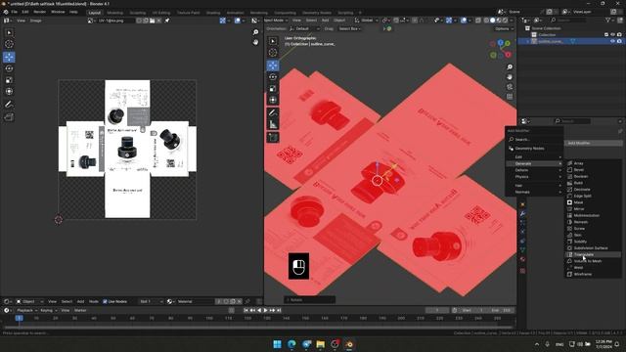Viewport: 626px width, 352px height.
Task: Open the Playback dropdown in timeline
Action: (x=27, y=310)
